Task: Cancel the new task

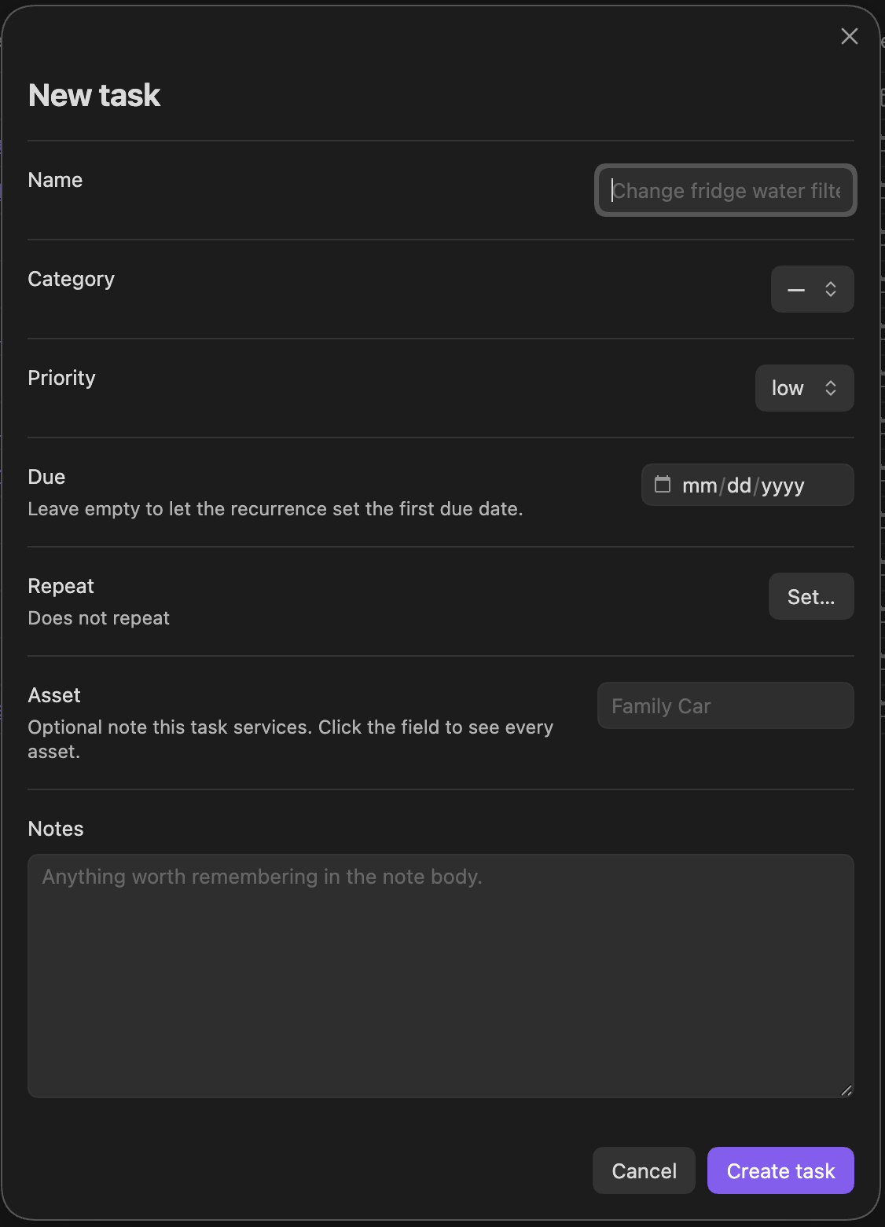Action: pyautogui.click(x=644, y=1170)
